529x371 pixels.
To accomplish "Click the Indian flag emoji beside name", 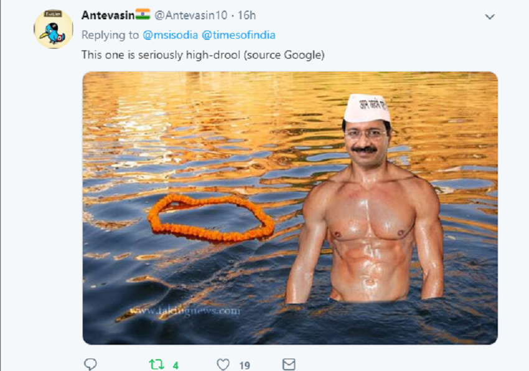I will (143, 14).
